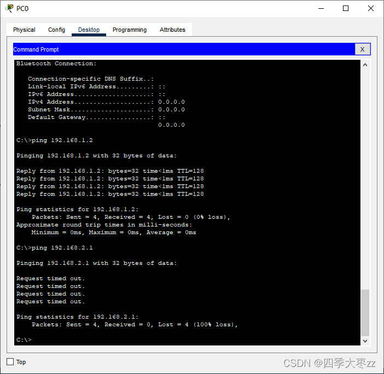Select the Desktop tab
This screenshot has width=384, height=374.
coord(89,30)
